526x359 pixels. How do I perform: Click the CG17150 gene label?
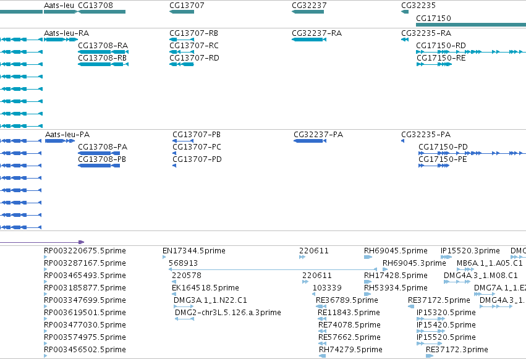coord(433,19)
